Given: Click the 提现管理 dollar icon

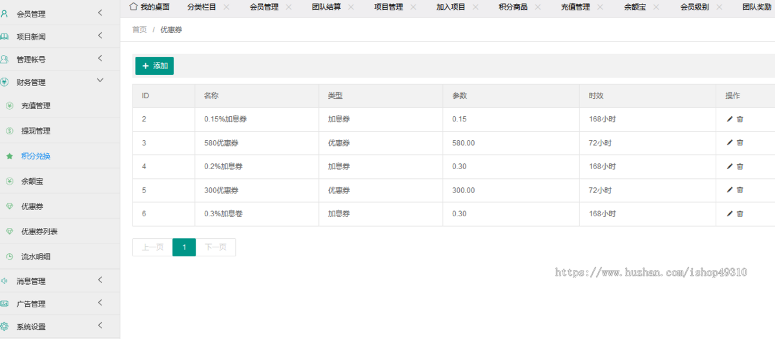Looking at the screenshot, I should coord(9,130).
